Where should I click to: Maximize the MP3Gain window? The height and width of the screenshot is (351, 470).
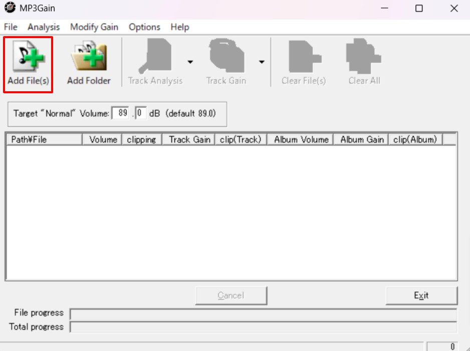pos(419,8)
